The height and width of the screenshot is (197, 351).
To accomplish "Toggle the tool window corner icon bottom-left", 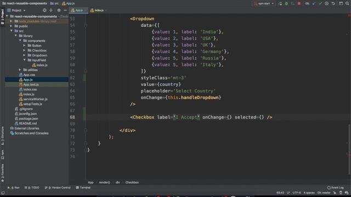I will click(3, 193).
